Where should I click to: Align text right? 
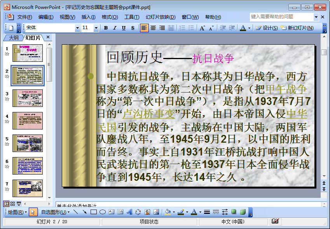coord(162,28)
